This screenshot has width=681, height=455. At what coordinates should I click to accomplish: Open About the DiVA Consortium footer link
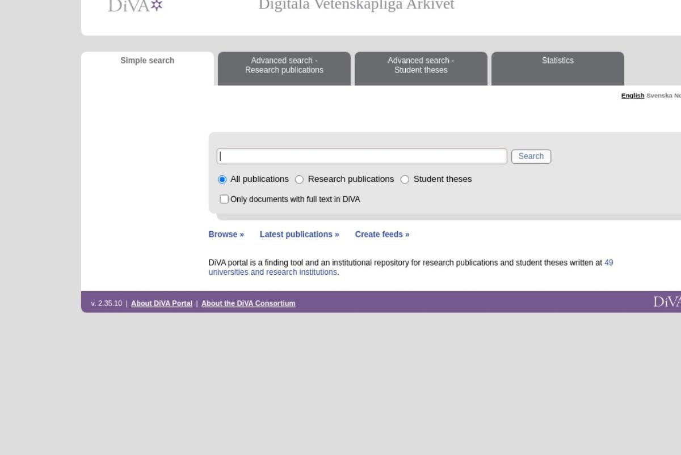pyautogui.click(x=249, y=304)
